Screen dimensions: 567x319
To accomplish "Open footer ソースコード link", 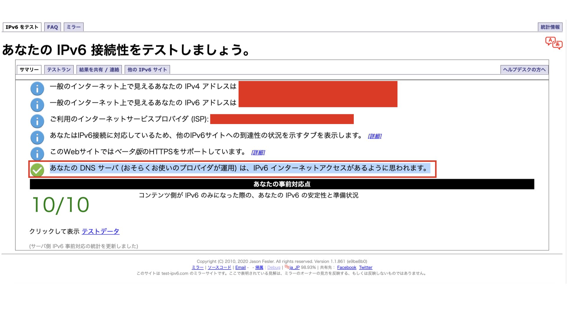I will coord(219,267).
